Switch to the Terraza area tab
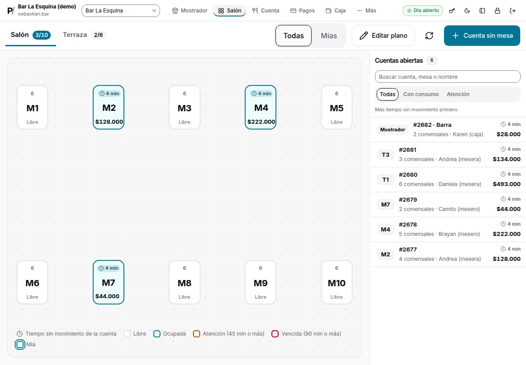 (x=84, y=35)
